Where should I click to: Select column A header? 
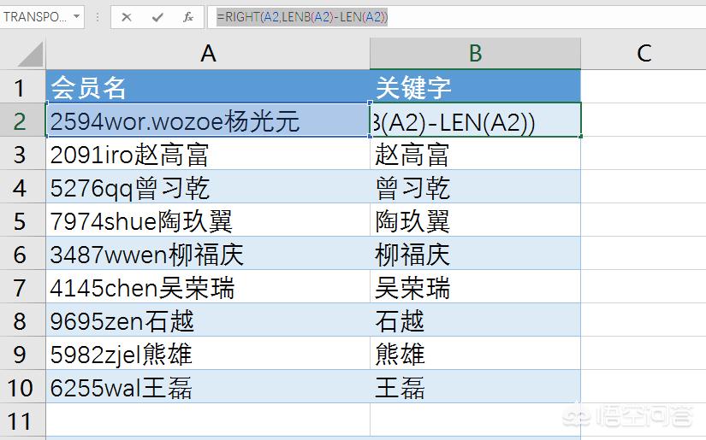pos(208,54)
